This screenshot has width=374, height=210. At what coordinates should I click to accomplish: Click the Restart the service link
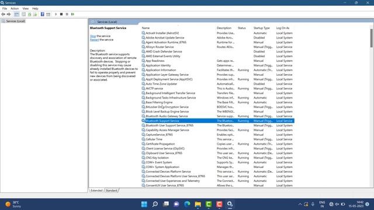[94, 40]
